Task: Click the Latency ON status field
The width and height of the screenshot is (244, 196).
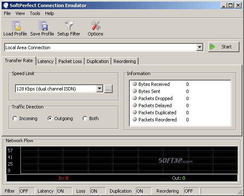Action: click(64, 191)
